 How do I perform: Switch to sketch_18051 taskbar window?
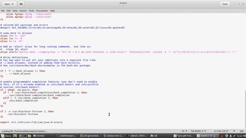click(x=137, y=136)
